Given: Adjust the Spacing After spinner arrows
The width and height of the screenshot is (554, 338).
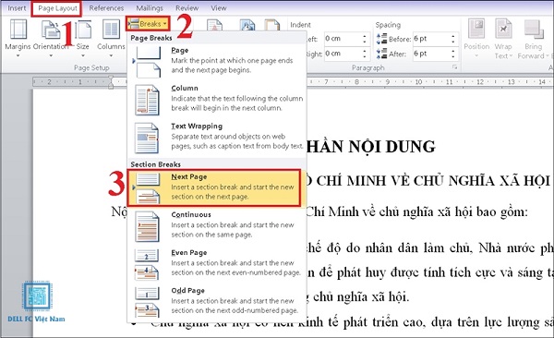Looking at the screenshot, I should click(453, 54).
